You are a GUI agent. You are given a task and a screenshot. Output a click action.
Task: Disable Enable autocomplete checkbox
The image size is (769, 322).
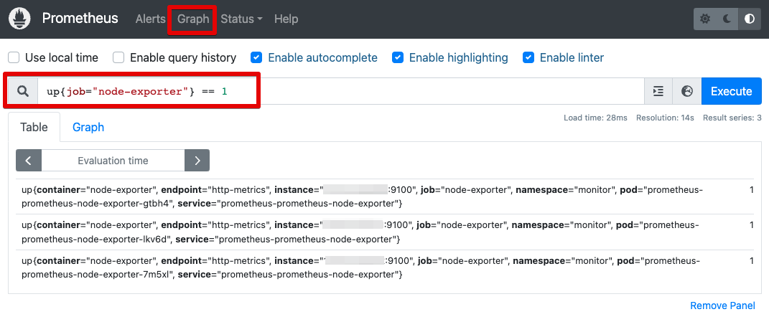(256, 58)
